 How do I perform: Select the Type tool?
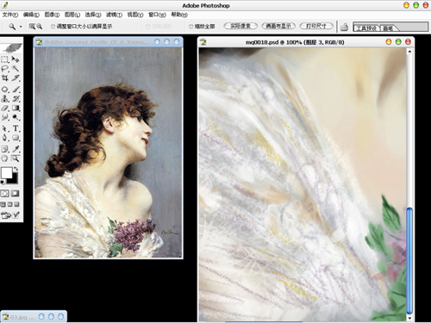(16, 128)
